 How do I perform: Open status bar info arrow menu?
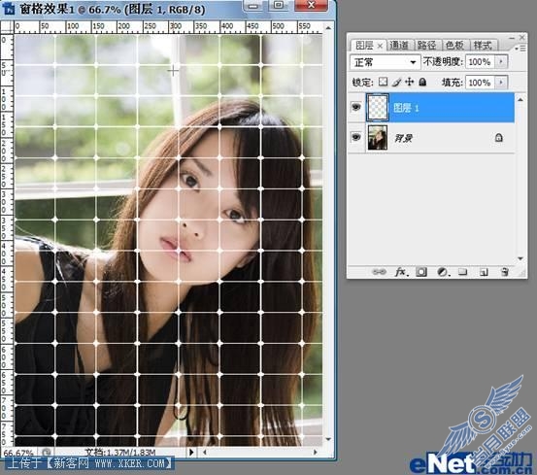coord(191,452)
